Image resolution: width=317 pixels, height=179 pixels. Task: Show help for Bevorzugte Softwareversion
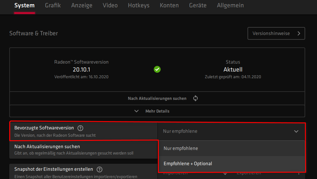coord(80,128)
